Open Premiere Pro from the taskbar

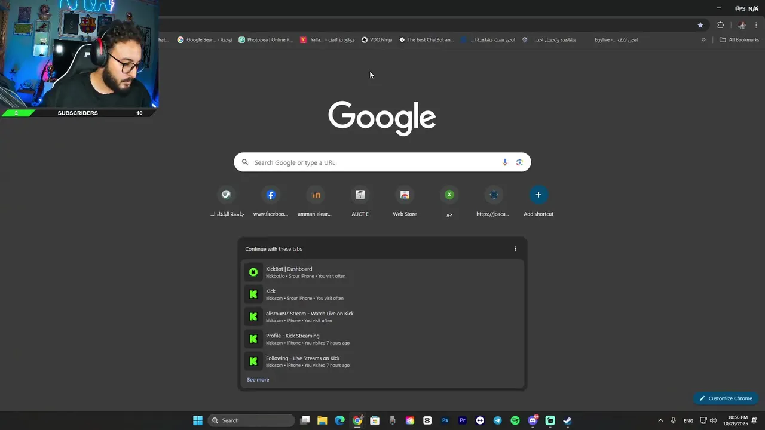[462, 420]
